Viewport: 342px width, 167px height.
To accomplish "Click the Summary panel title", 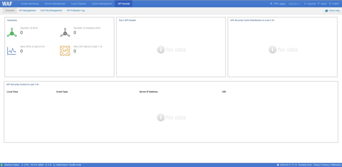I will coord(12,20).
